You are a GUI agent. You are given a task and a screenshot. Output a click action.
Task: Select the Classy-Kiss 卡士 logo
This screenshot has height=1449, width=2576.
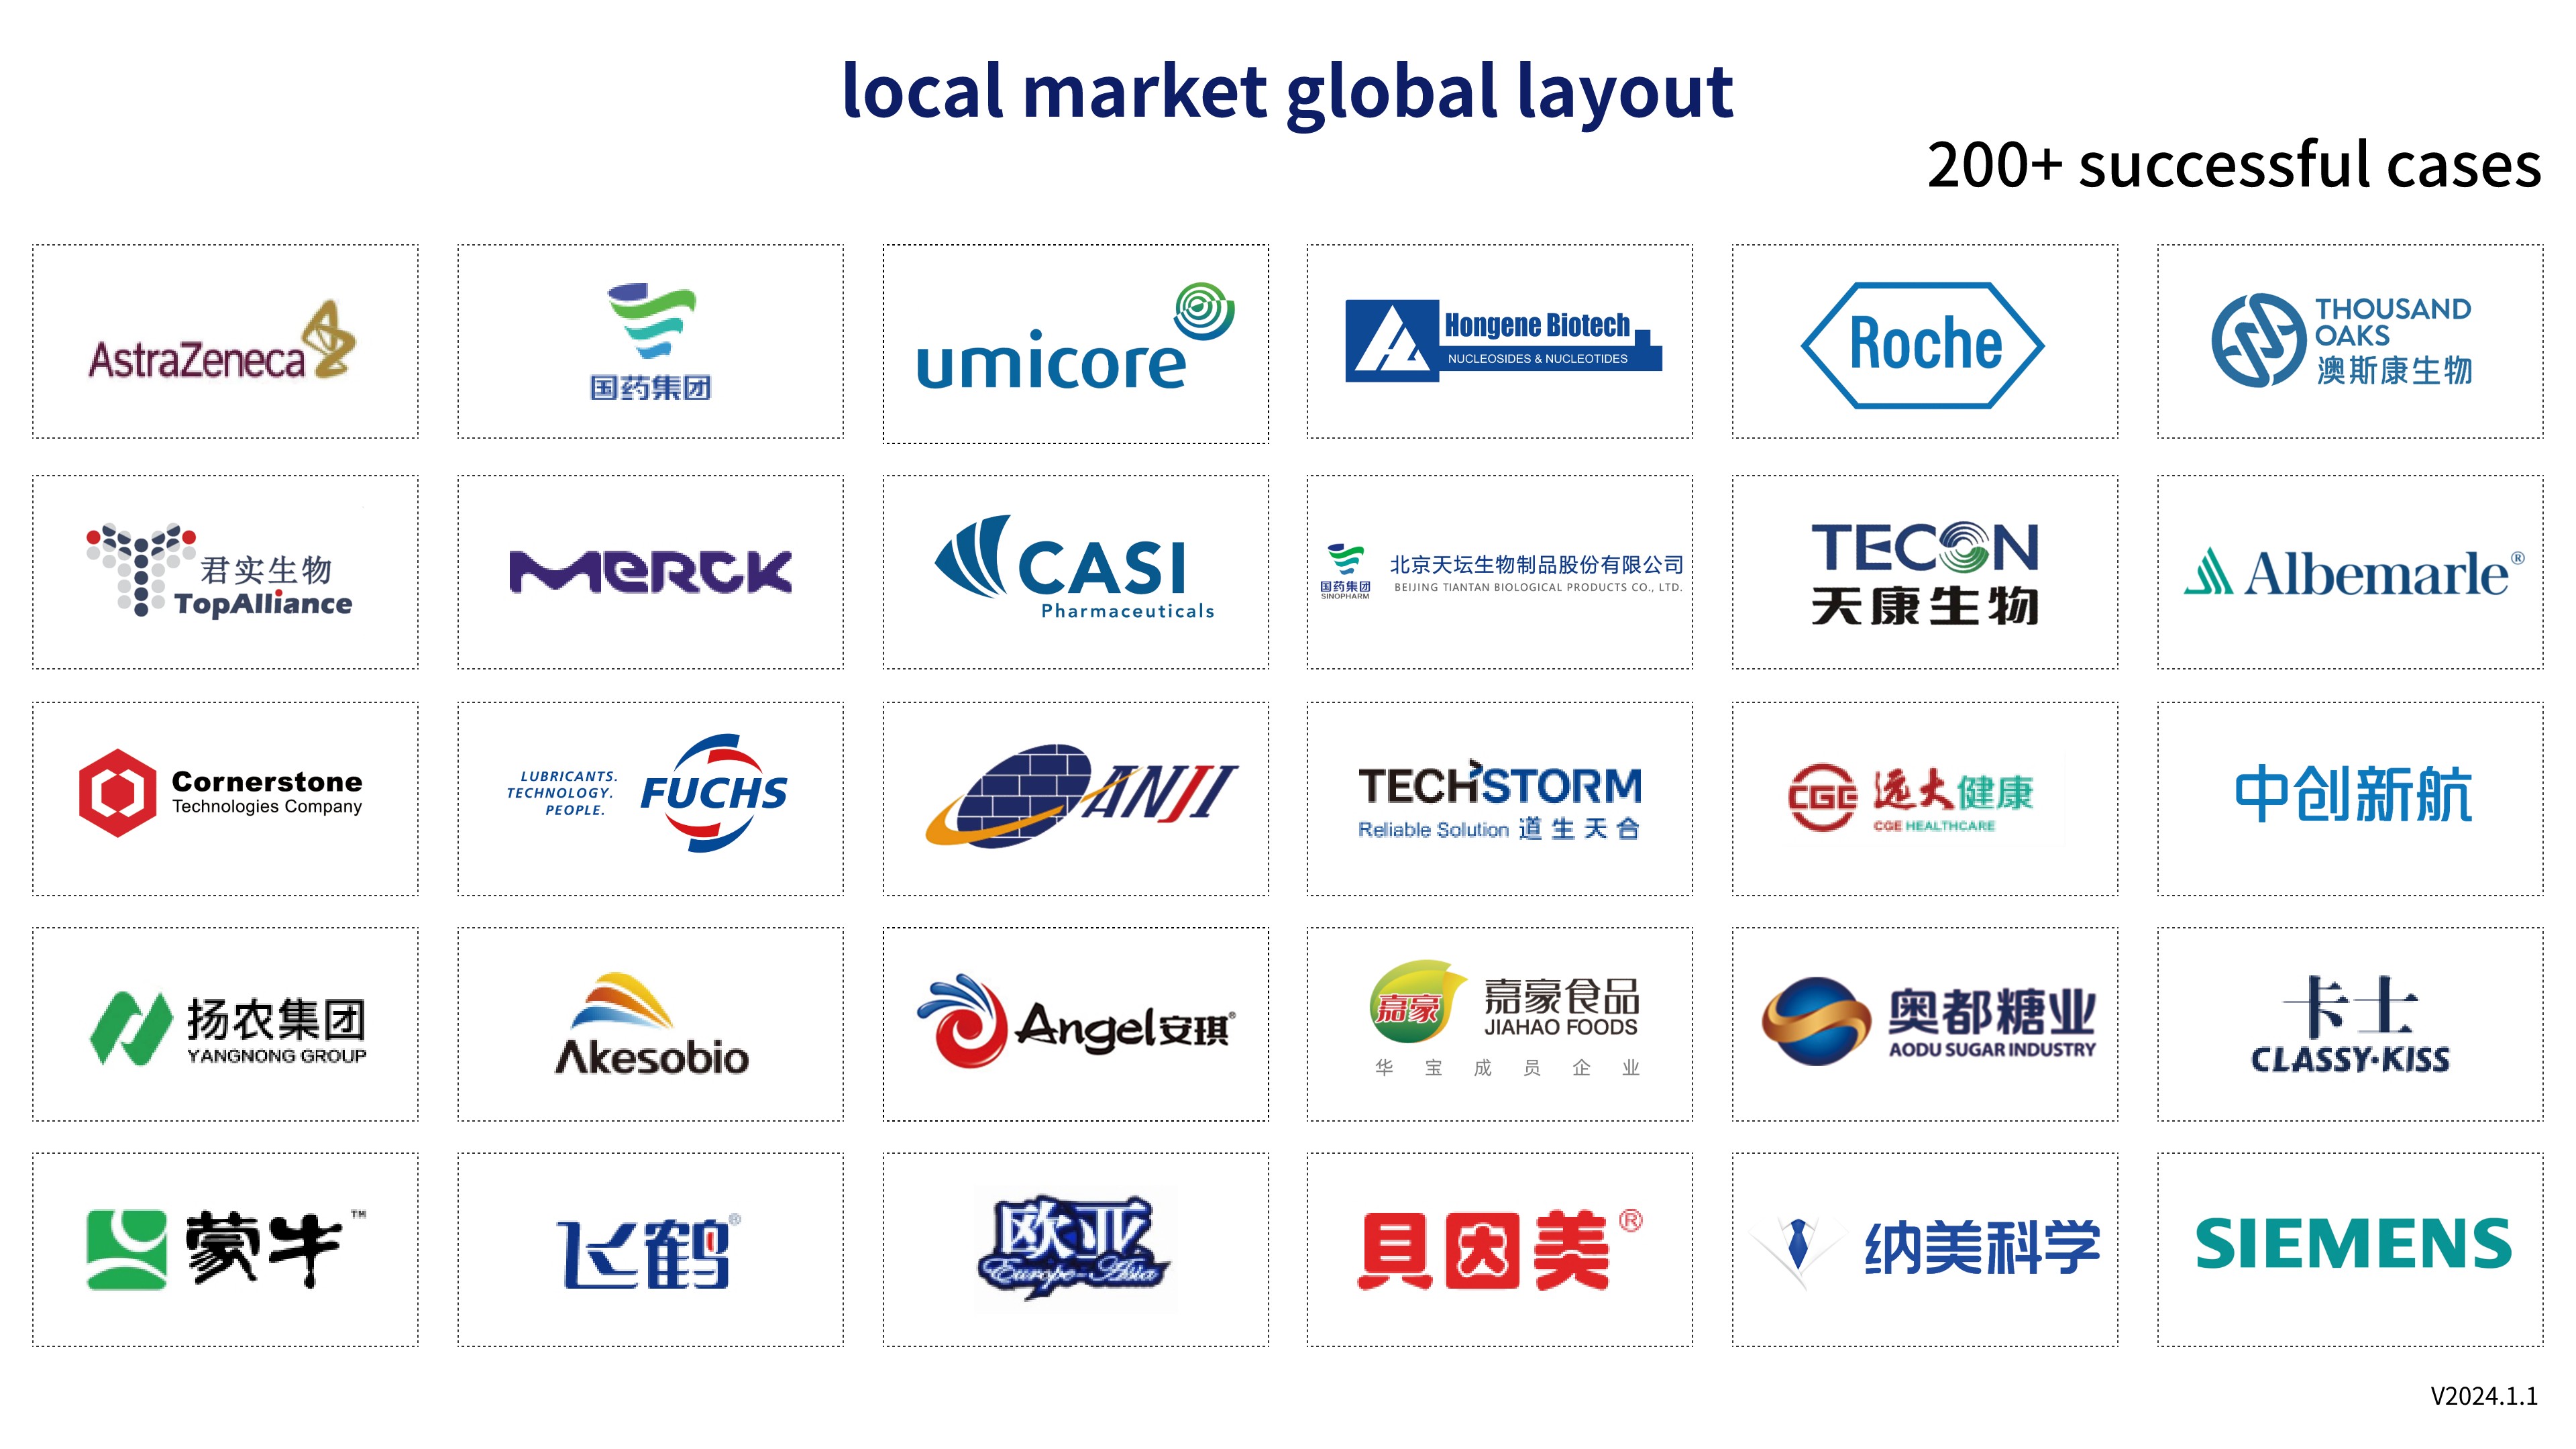coord(2351,1024)
